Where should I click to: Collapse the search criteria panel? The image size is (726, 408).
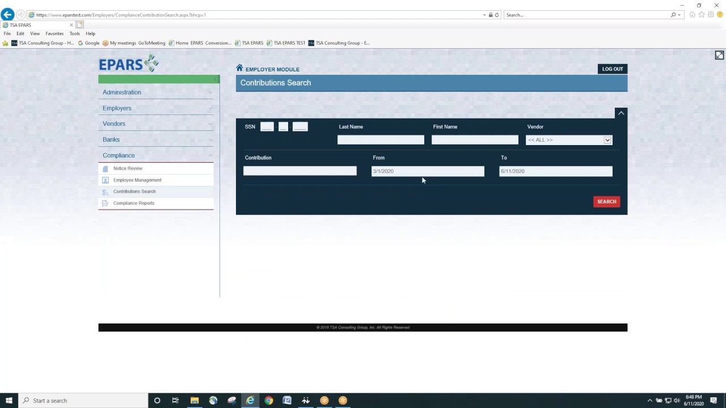point(621,113)
